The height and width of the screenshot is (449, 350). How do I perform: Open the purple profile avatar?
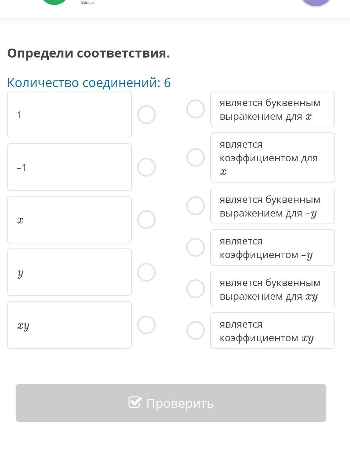coord(316,2)
